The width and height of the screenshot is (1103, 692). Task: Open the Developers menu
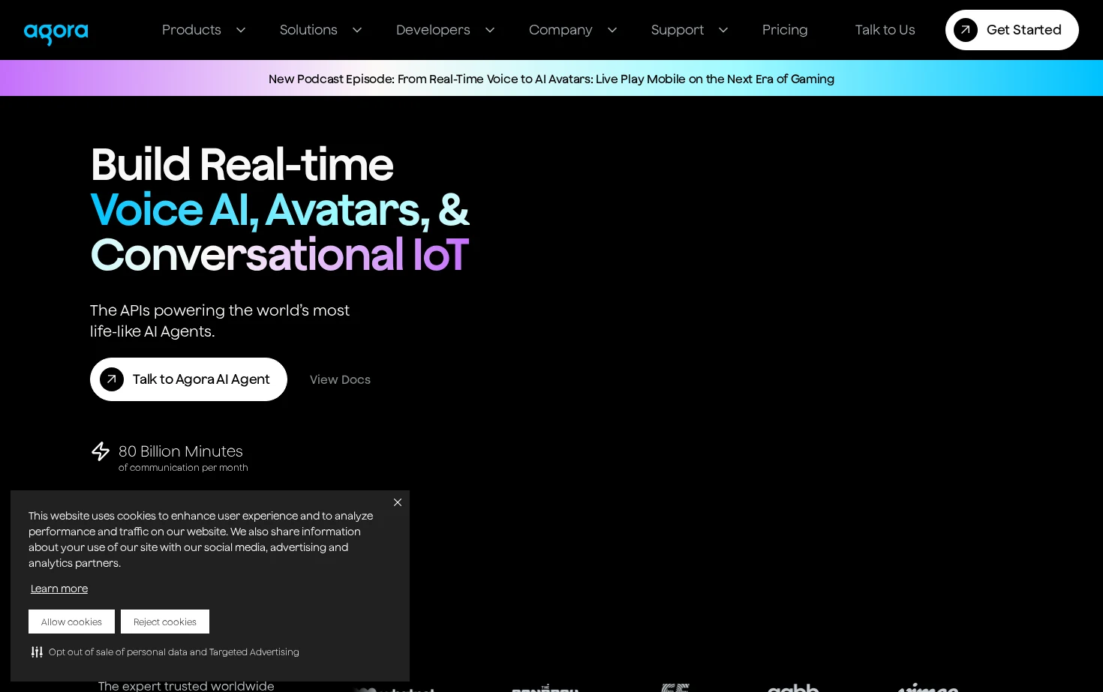tap(433, 30)
